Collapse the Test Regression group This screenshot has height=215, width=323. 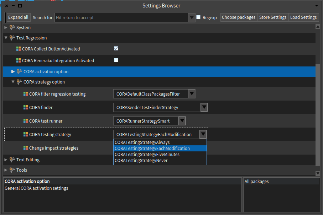click(x=6, y=38)
